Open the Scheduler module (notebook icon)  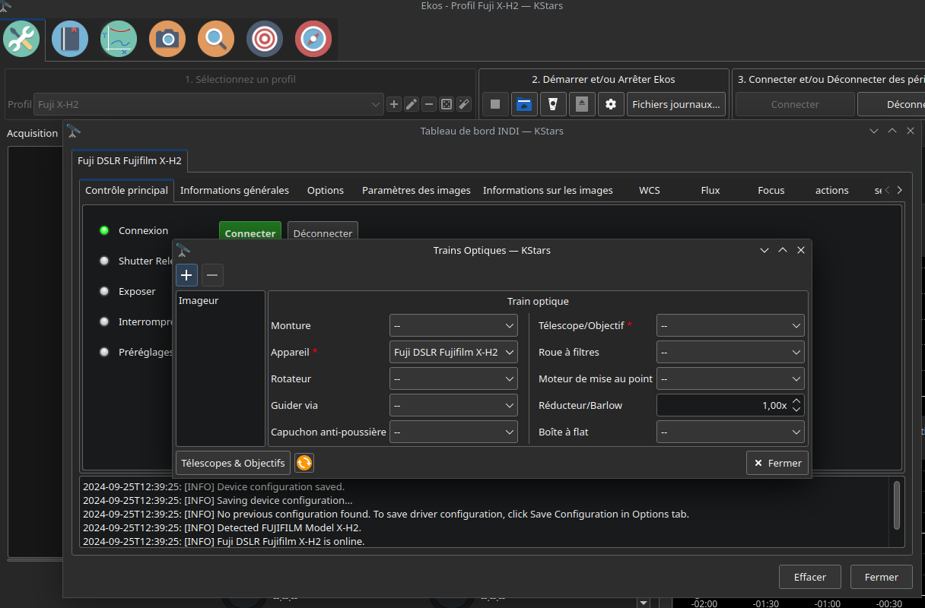[x=70, y=39]
